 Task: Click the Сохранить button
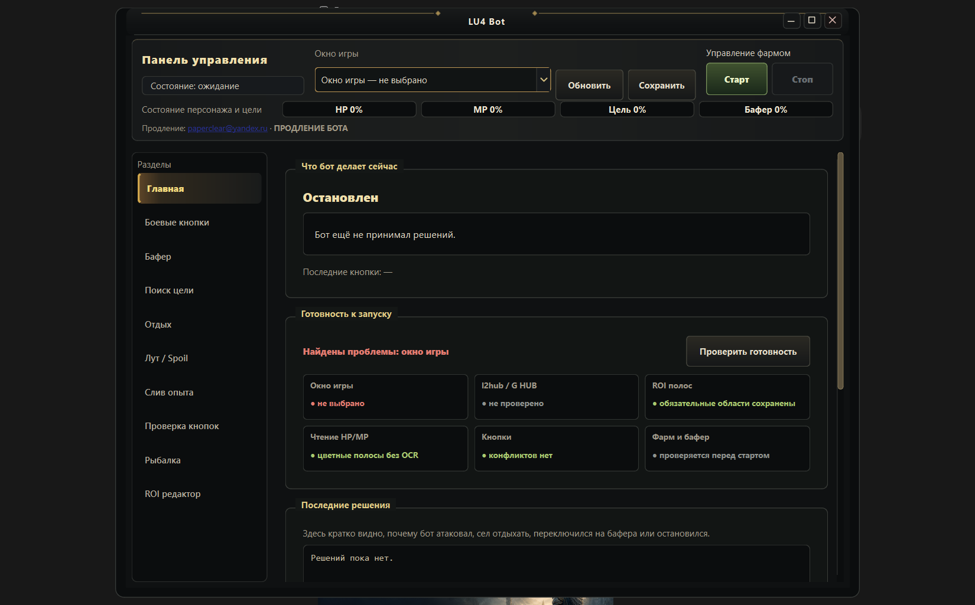[x=661, y=86]
